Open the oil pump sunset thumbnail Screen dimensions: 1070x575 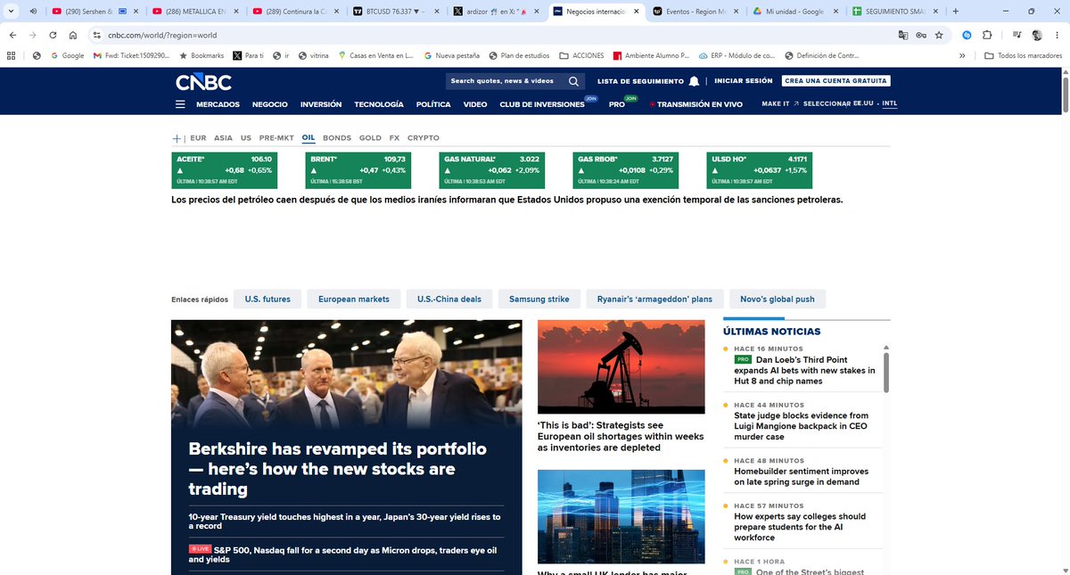tap(621, 366)
